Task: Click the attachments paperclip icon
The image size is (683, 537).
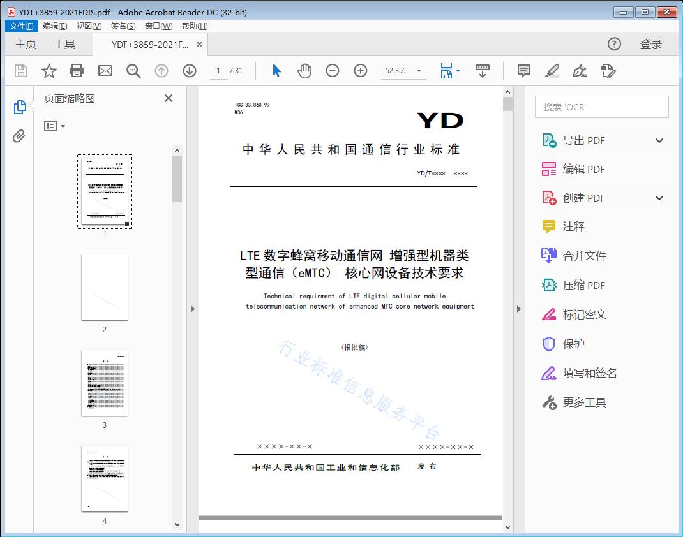Action: pyautogui.click(x=20, y=135)
